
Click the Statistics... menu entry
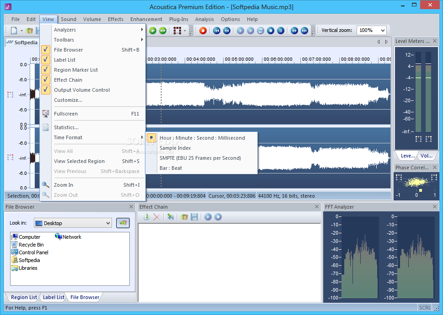[93, 127]
